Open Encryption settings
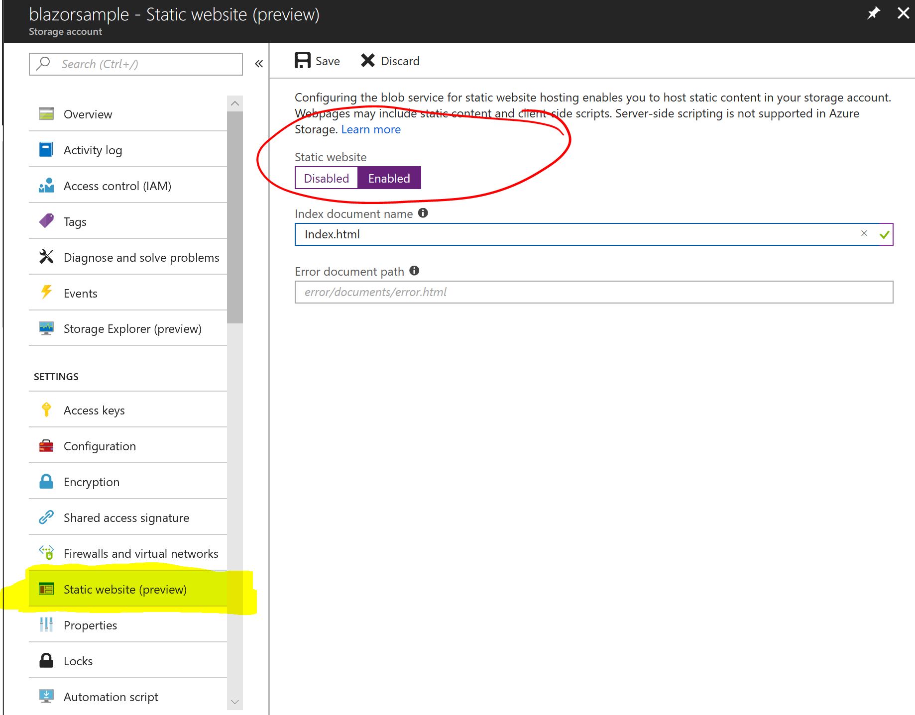 pos(128,482)
